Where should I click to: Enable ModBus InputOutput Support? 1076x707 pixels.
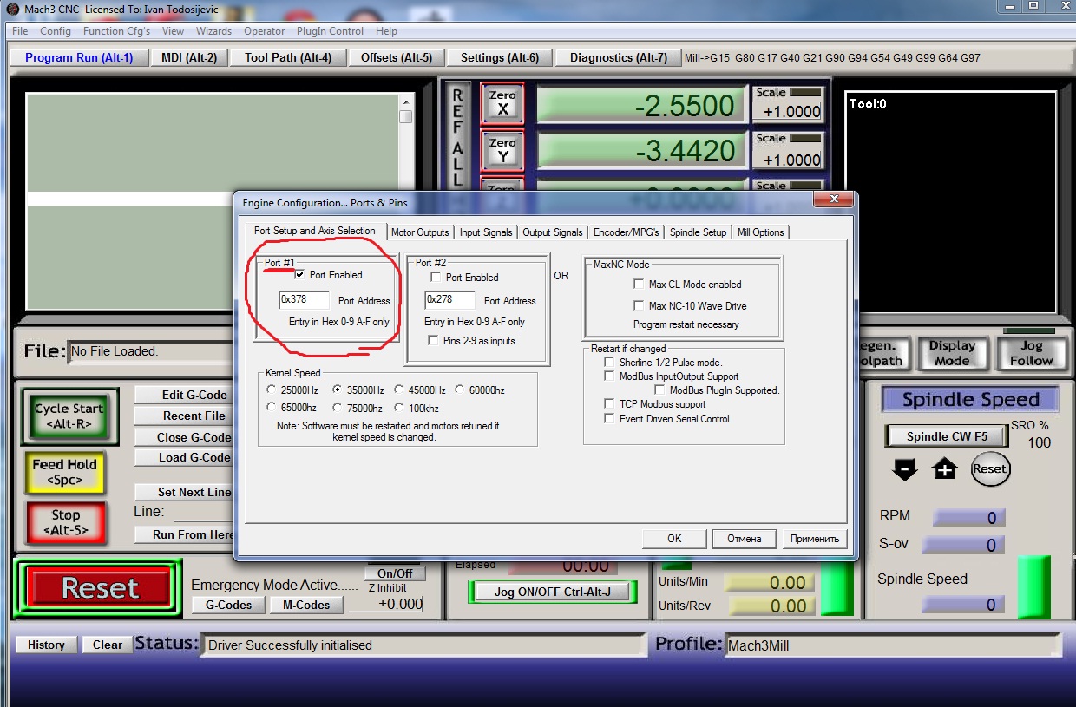click(610, 376)
